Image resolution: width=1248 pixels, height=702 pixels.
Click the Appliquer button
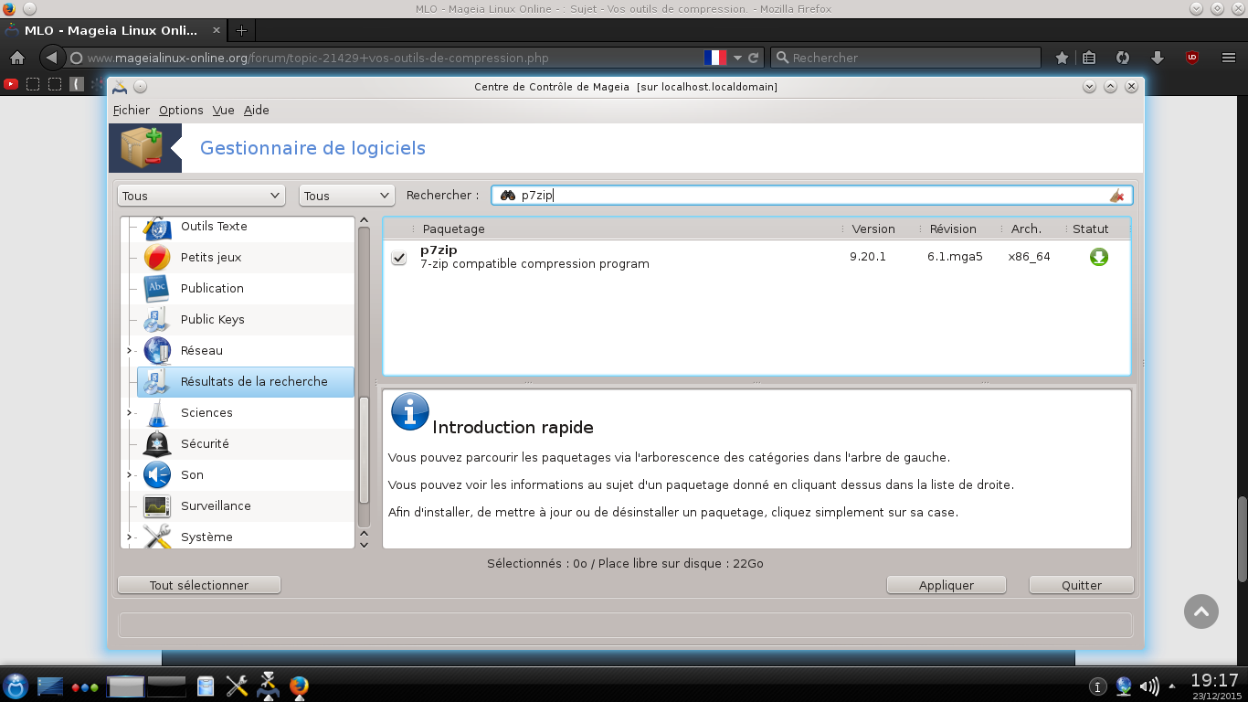pyautogui.click(x=947, y=585)
